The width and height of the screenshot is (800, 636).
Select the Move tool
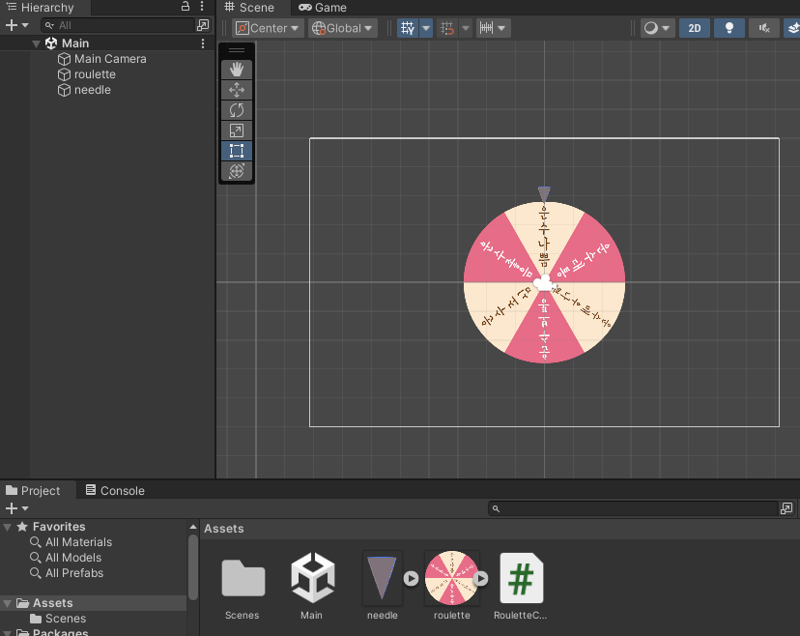236,90
